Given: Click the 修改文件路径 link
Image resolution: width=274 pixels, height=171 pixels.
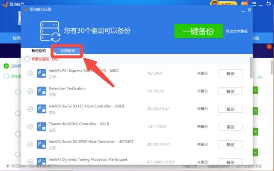Looking at the screenshot, I should click(x=236, y=31).
